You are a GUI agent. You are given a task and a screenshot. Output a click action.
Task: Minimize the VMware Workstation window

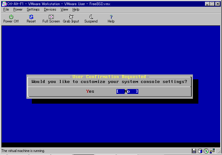[x=207, y=4]
